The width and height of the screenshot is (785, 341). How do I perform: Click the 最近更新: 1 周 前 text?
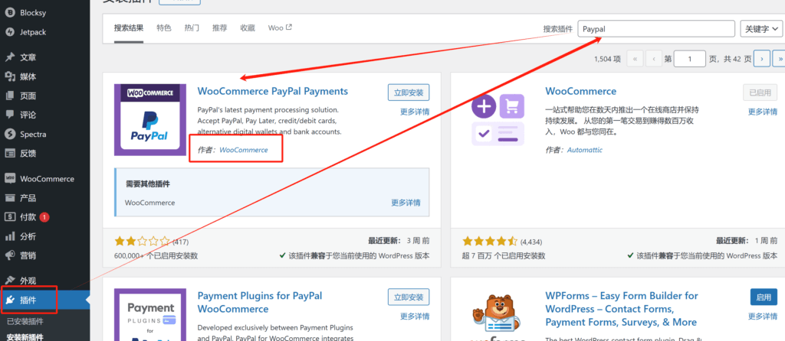747,241
